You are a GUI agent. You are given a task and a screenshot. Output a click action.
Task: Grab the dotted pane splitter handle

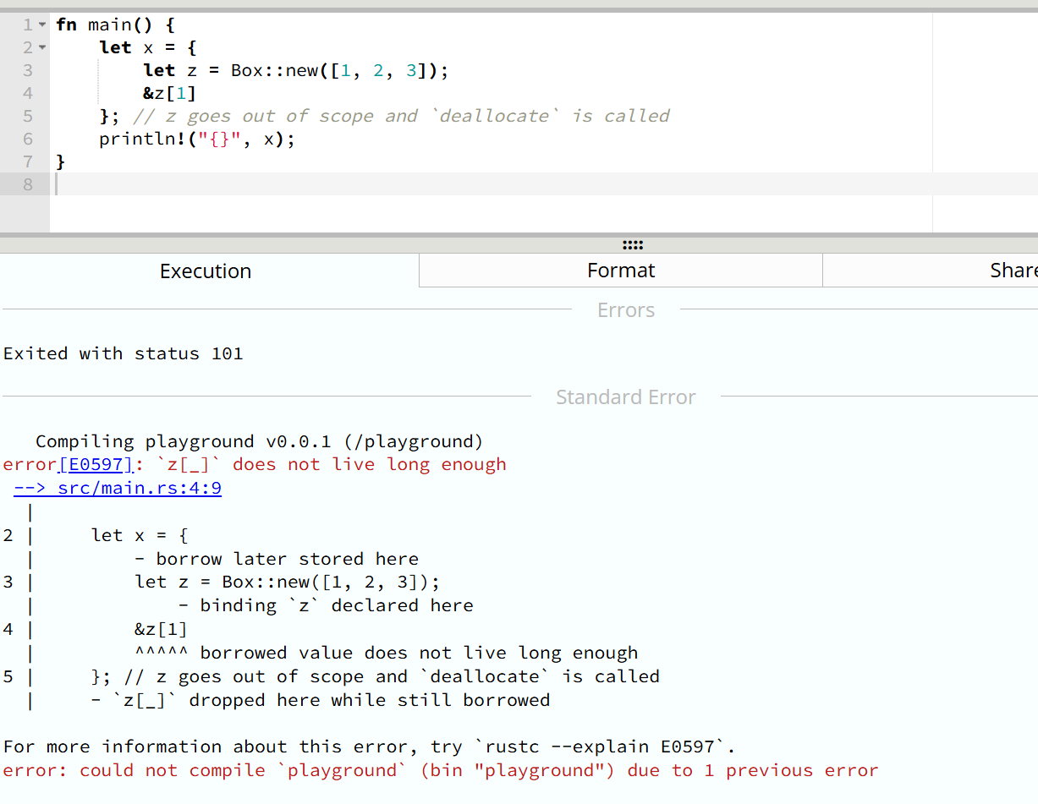[632, 245]
